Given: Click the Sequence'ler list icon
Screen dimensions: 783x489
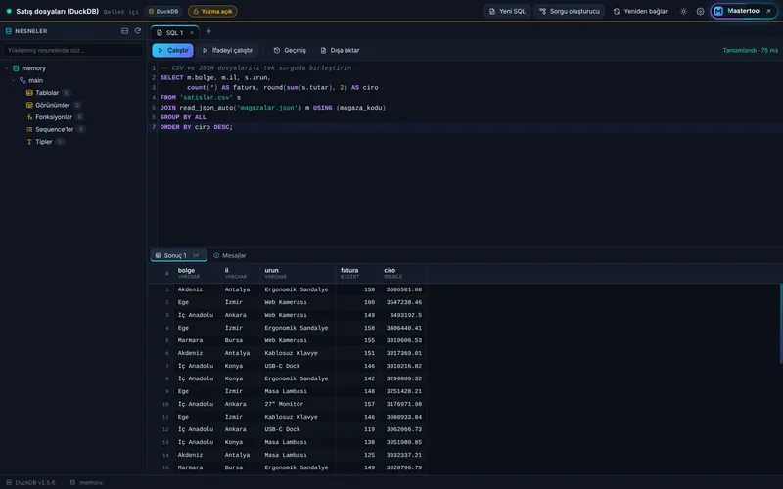Looking at the screenshot, I should coord(29,129).
